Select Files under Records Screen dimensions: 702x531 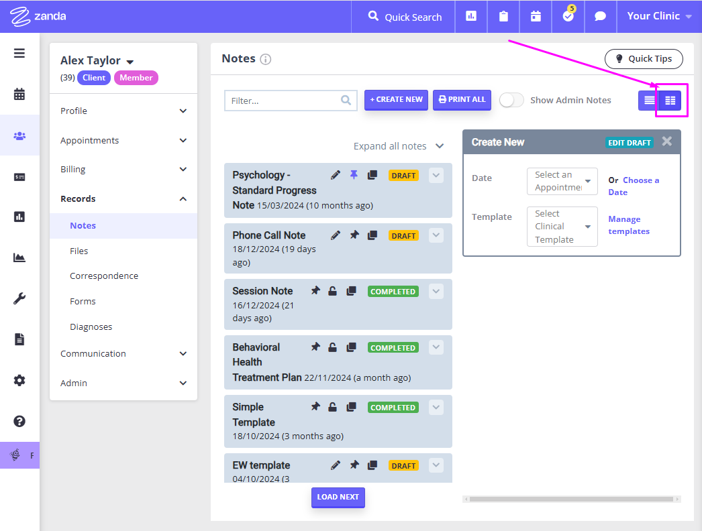[79, 251]
